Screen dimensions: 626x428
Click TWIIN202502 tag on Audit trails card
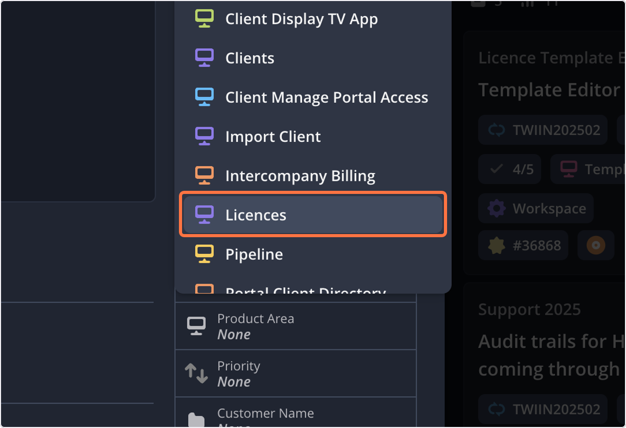[543, 409]
